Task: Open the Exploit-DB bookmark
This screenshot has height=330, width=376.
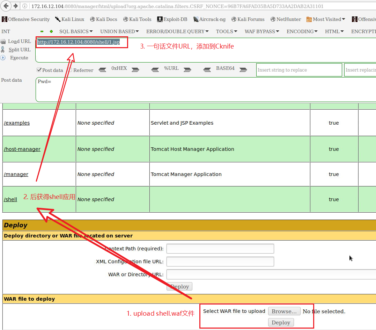Action: pyautogui.click(x=172, y=19)
